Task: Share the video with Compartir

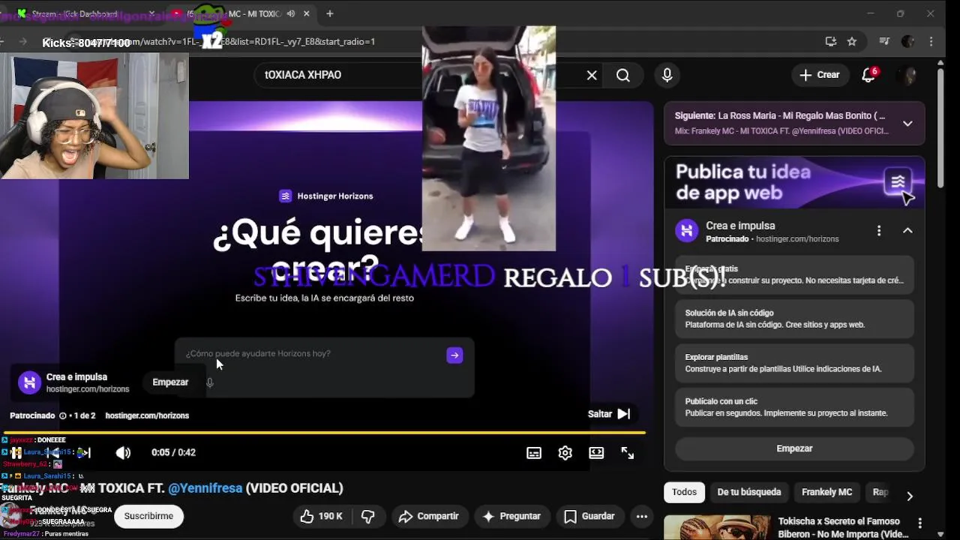Action: point(428,516)
